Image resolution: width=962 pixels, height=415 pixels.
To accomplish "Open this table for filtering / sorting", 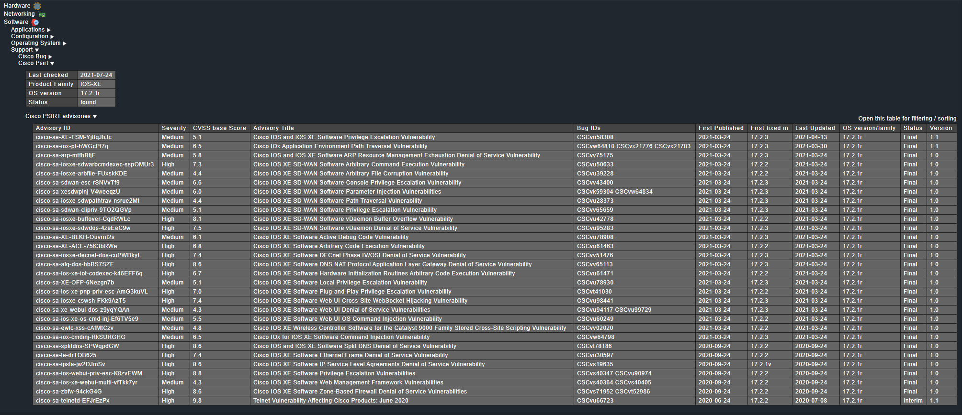I will (907, 119).
